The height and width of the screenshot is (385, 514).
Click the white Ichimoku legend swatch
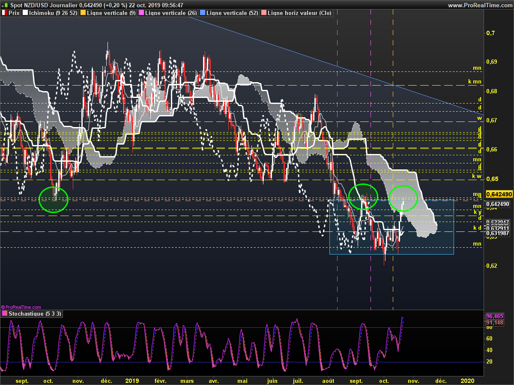[25, 13]
